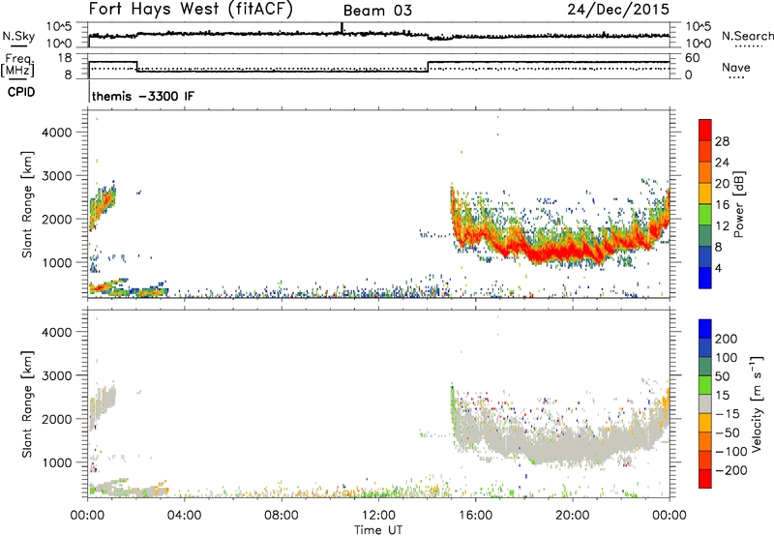Click the 'N.Search' legend label
This screenshot has height=536, width=774.
[x=747, y=36]
